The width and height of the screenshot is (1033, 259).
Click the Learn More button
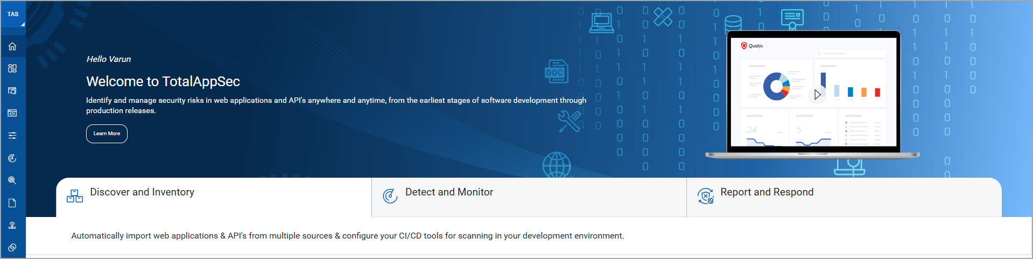(107, 134)
